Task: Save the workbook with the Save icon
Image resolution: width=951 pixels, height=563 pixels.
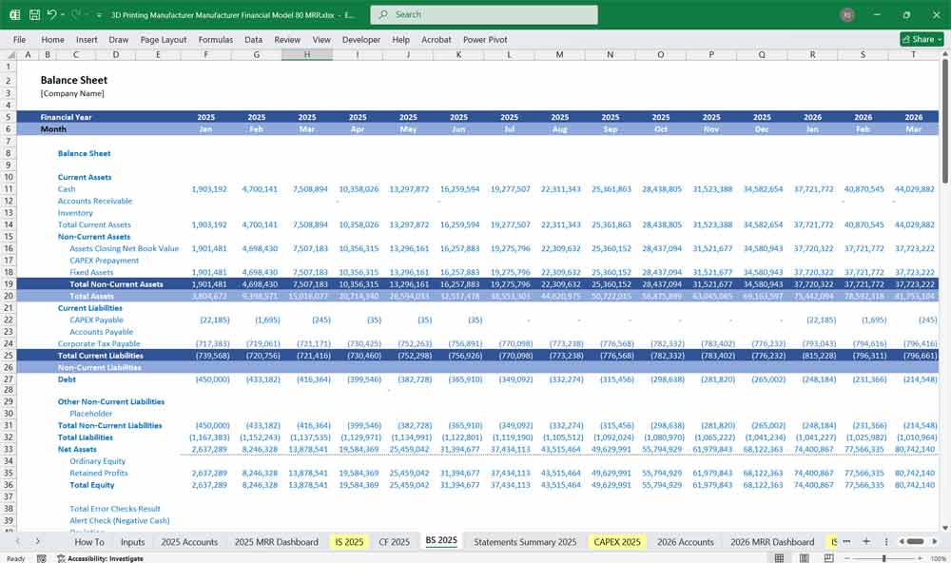Action: point(34,14)
